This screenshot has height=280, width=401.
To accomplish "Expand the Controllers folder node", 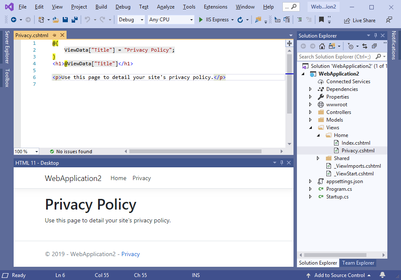I will [x=311, y=112].
